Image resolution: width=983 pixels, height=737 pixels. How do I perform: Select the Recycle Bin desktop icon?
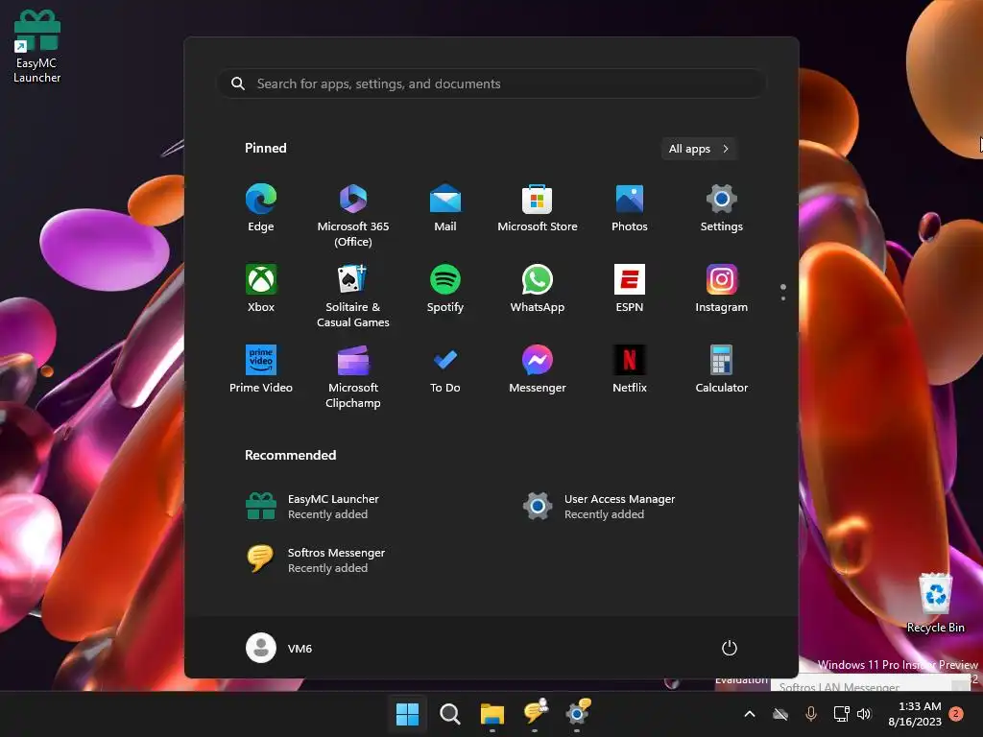coord(935,603)
